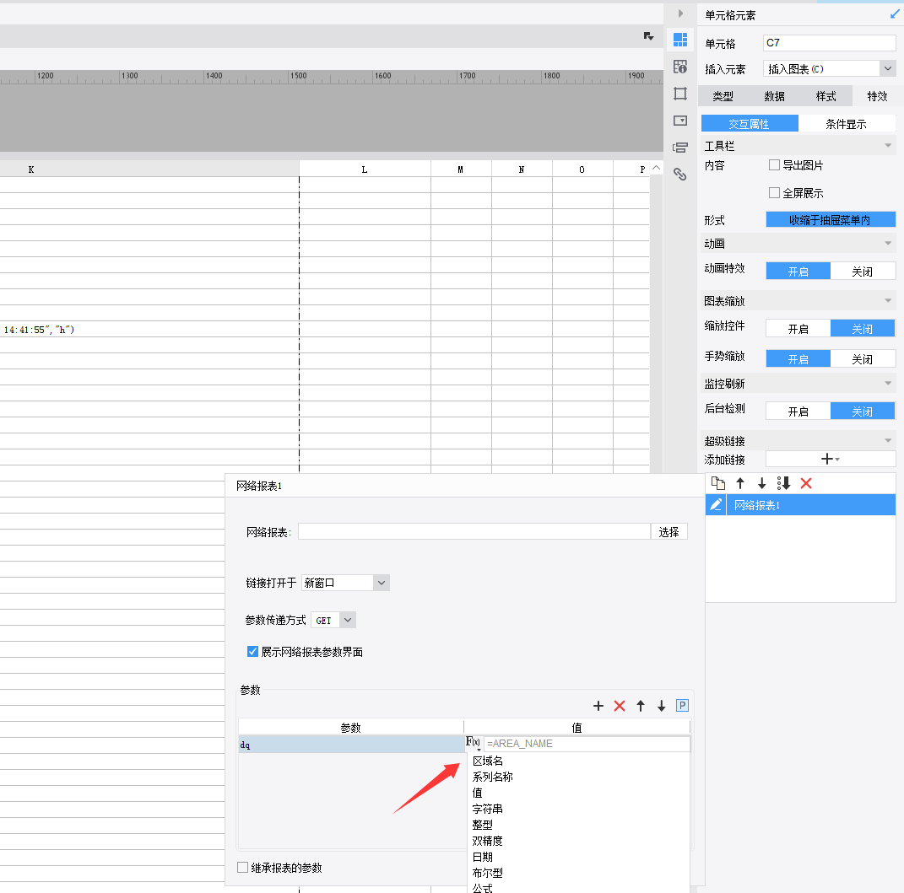The width and height of the screenshot is (904, 893).
Task: Switch to the 条件显示 tab
Action: click(x=845, y=124)
